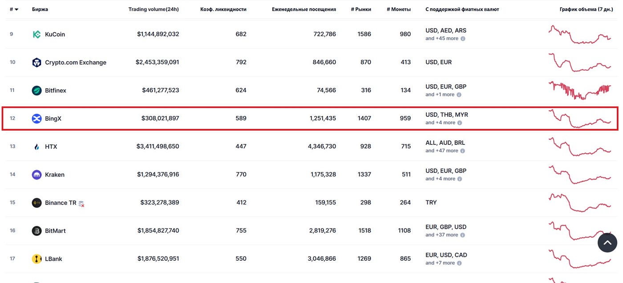Click the HTX flame logo
Image resolution: width=623 pixels, height=283 pixels.
[36, 147]
